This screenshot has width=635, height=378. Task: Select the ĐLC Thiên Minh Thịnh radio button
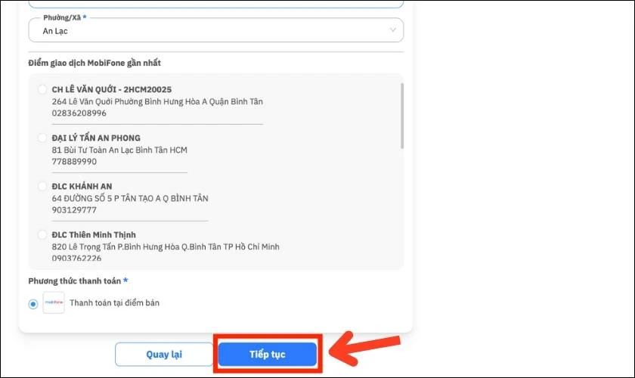click(x=42, y=234)
